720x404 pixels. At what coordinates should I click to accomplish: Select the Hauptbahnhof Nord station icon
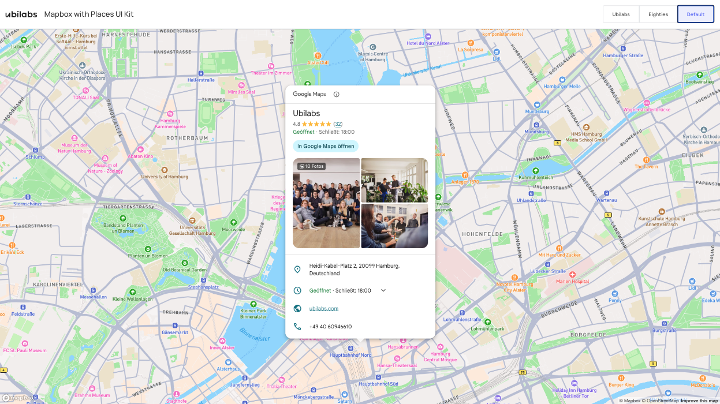point(350,348)
